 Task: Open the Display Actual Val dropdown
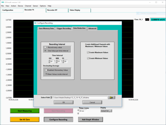coord(106,111)
